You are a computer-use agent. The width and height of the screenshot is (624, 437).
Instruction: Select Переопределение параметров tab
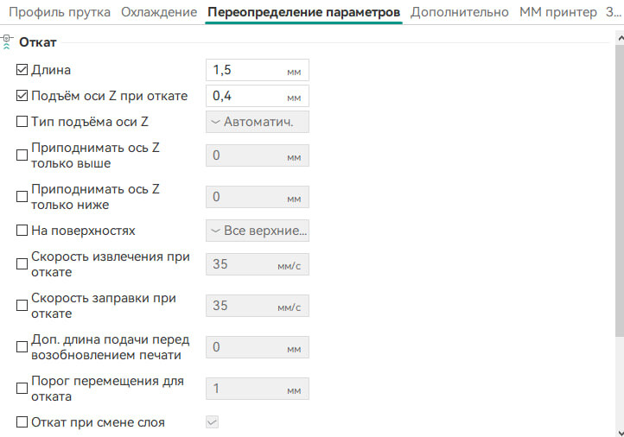pos(303,12)
